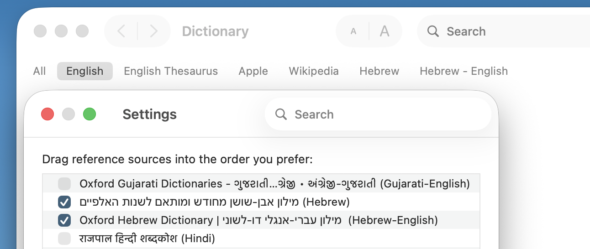Go forward with the right chevron

tap(154, 31)
